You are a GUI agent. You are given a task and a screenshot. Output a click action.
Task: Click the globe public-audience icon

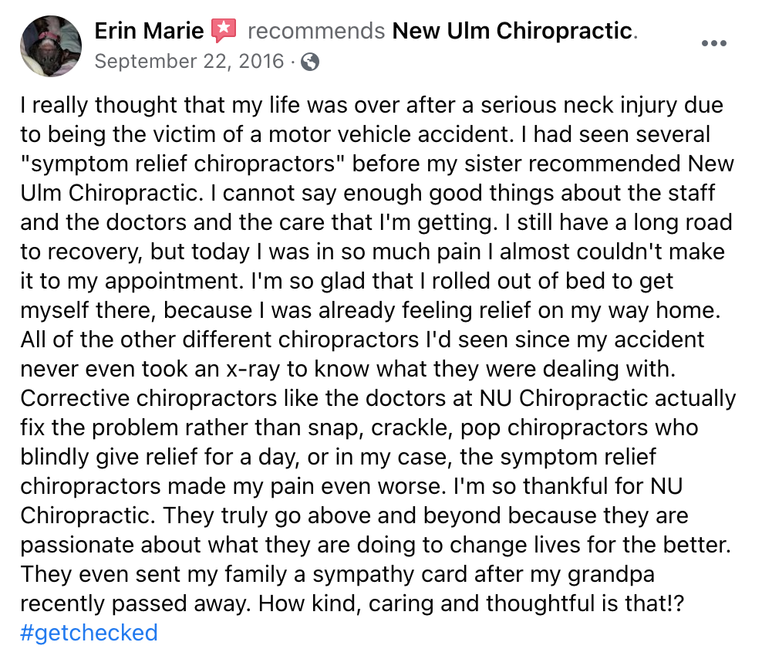click(310, 62)
